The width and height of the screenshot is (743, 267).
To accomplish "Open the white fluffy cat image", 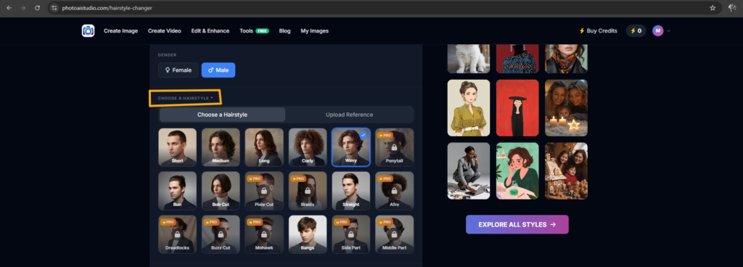I will click(469, 59).
